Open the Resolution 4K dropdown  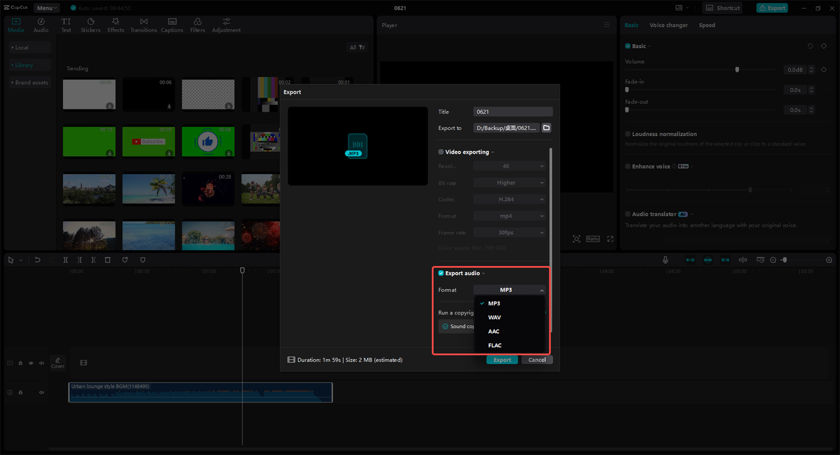(x=509, y=166)
